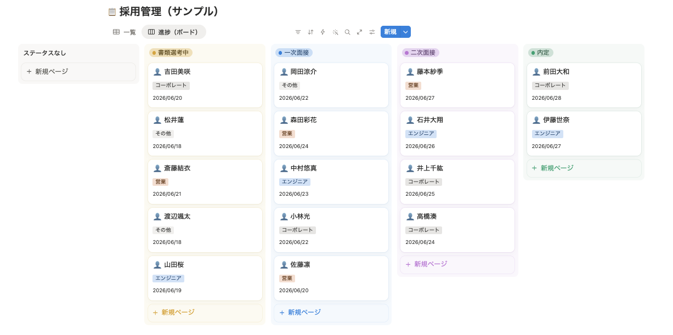673x335 pixels.
Task: Click the 採用管理（サンプル）page title
Action: pos(171,12)
